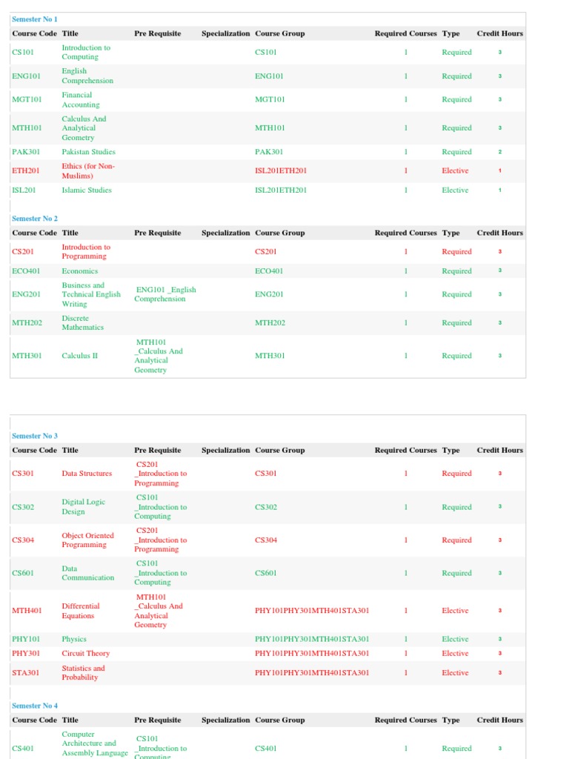Click Course Group header in Semester 4 table
This screenshot has height=759, width=569.
pos(280,720)
